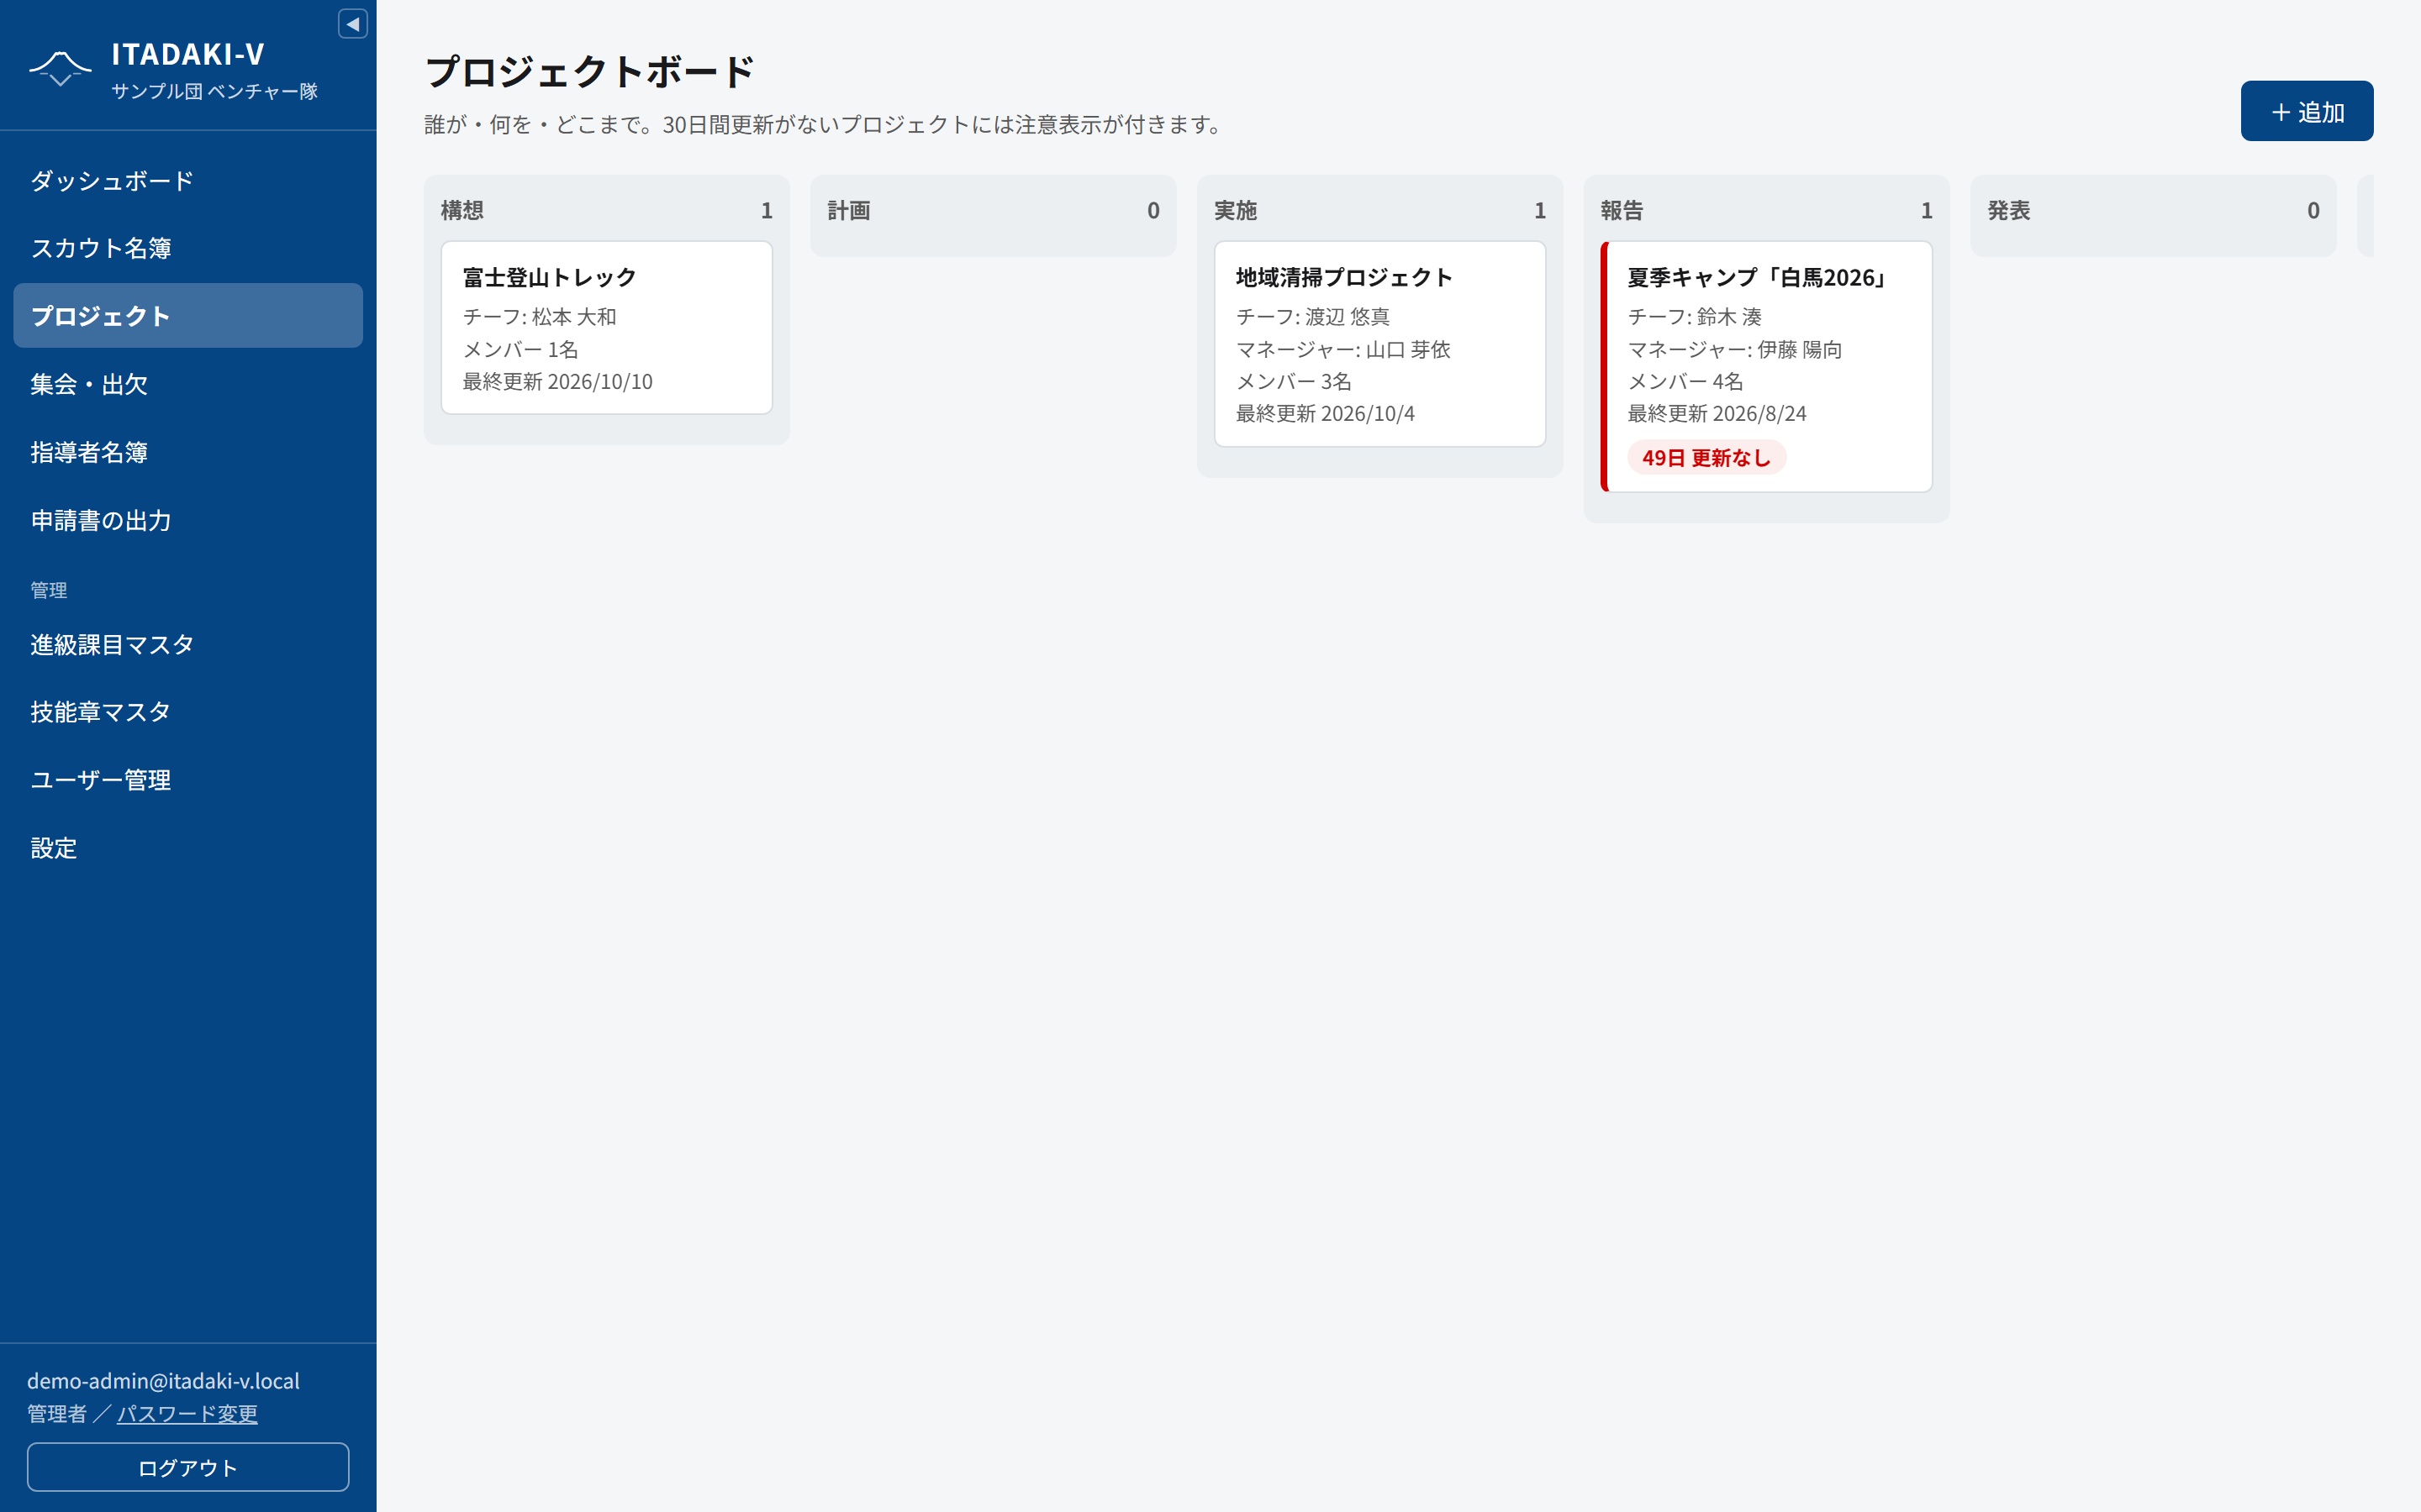The width and height of the screenshot is (2421, 1512).
Task: Click マネージャー: 伊藤 陽向 text
Action: [x=1735, y=349]
